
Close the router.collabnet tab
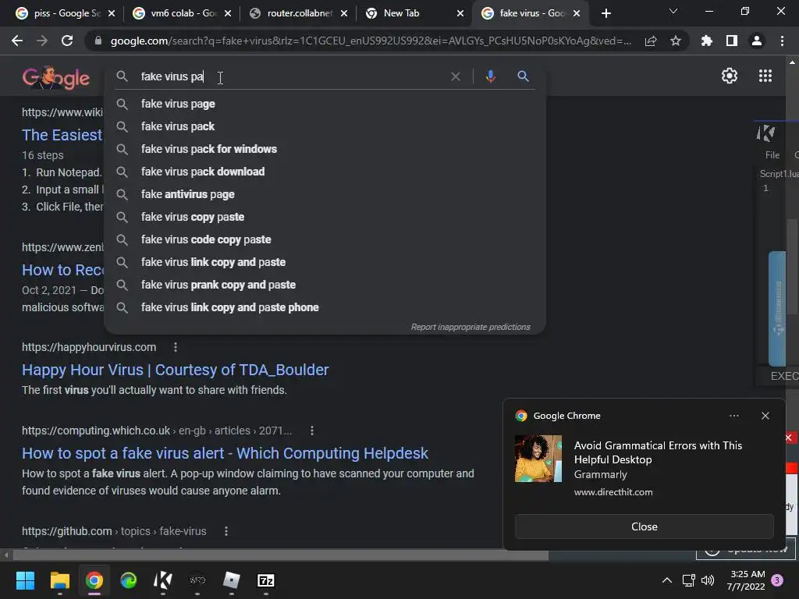tap(344, 13)
